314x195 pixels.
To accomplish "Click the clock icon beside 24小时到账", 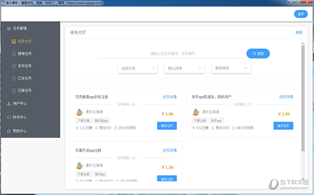I will 116,128.
